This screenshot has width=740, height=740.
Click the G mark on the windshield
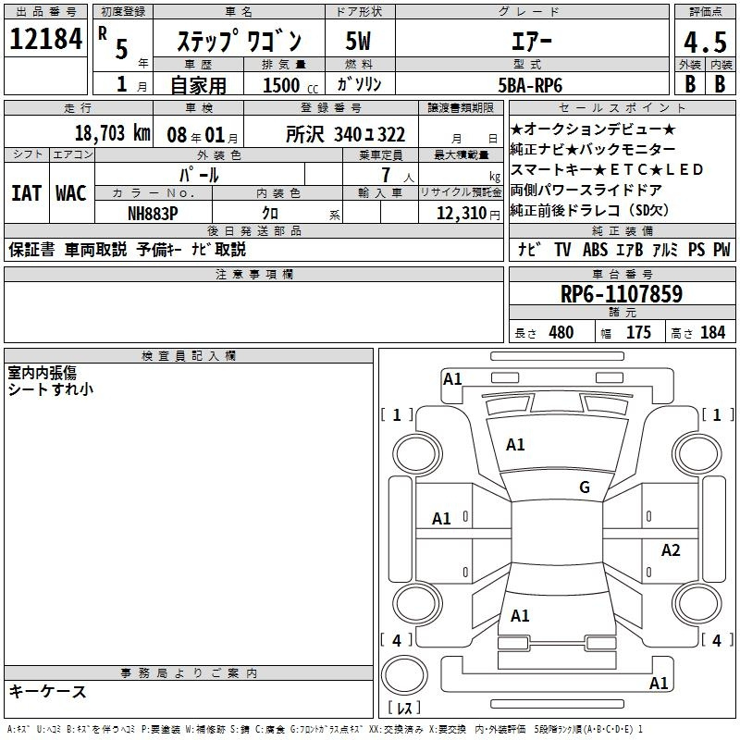pos(584,487)
